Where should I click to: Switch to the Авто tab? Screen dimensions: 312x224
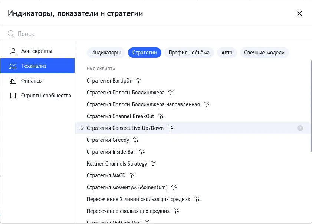(227, 53)
